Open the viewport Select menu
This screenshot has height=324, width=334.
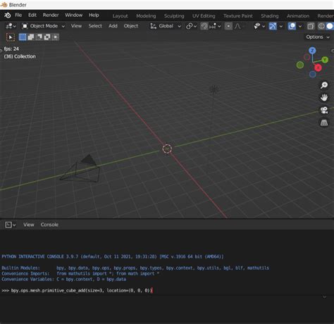95,26
